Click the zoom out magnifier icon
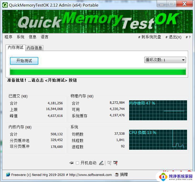This screenshot has width=195, height=182. pos(109,163)
